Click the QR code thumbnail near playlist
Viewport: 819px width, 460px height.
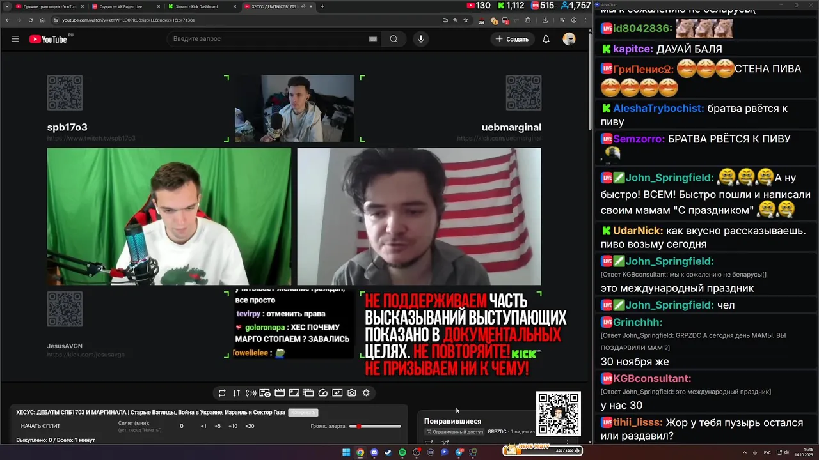pos(559,413)
